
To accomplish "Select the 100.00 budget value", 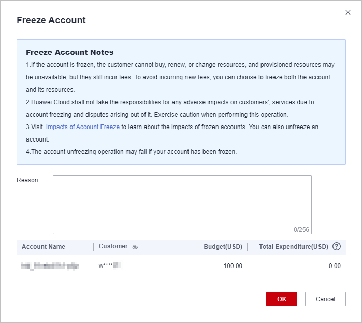I will pyautogui.click(x=233, y=266).
